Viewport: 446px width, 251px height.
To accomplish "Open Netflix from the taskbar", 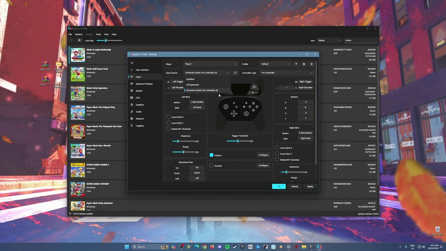I will pos(296,247).
